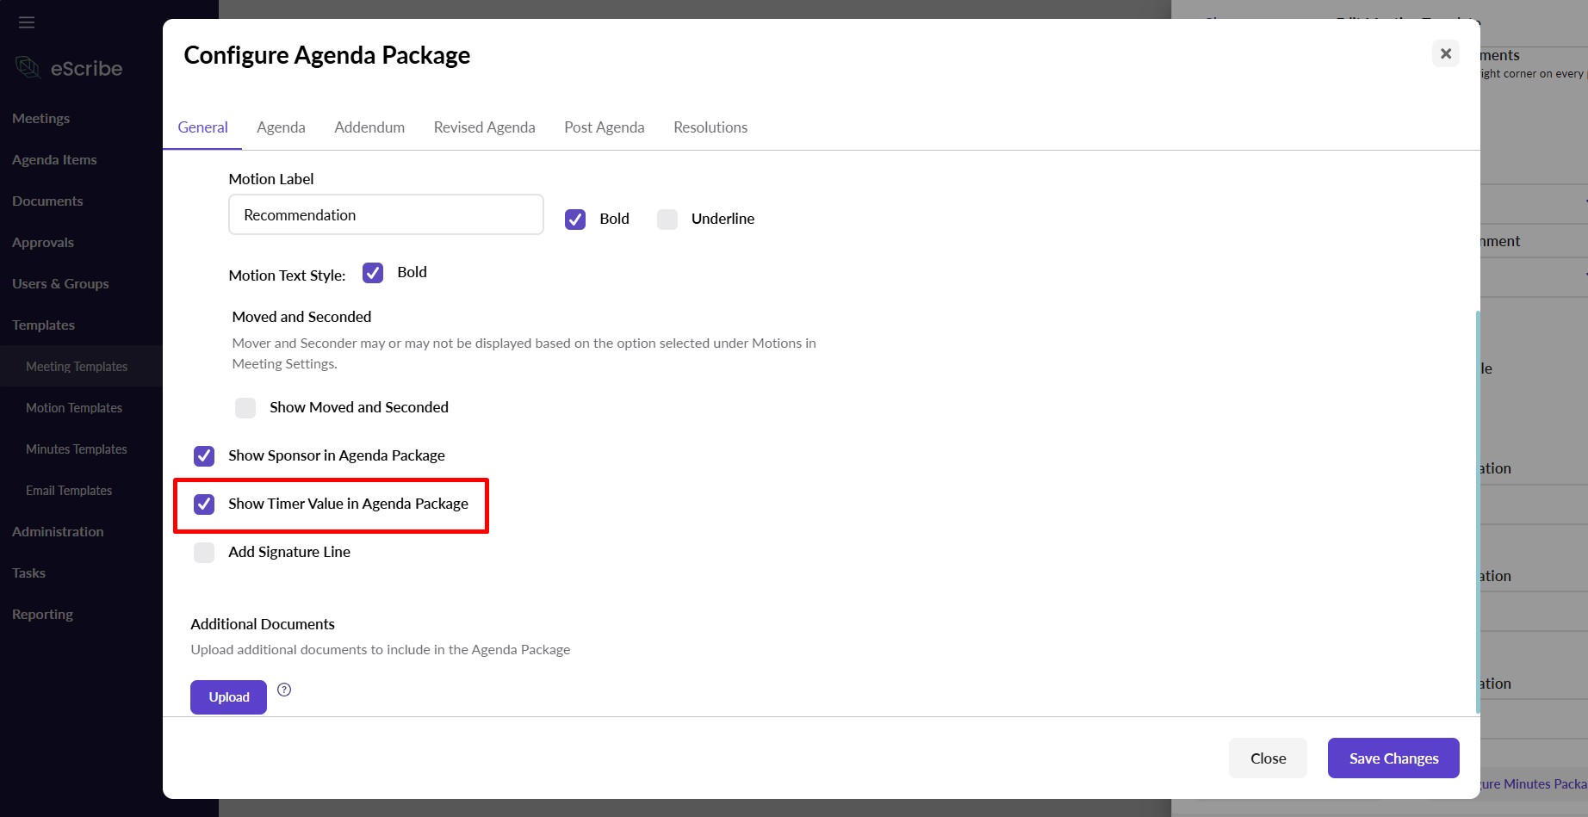Check the Add Signature Line box

[204, 553]
